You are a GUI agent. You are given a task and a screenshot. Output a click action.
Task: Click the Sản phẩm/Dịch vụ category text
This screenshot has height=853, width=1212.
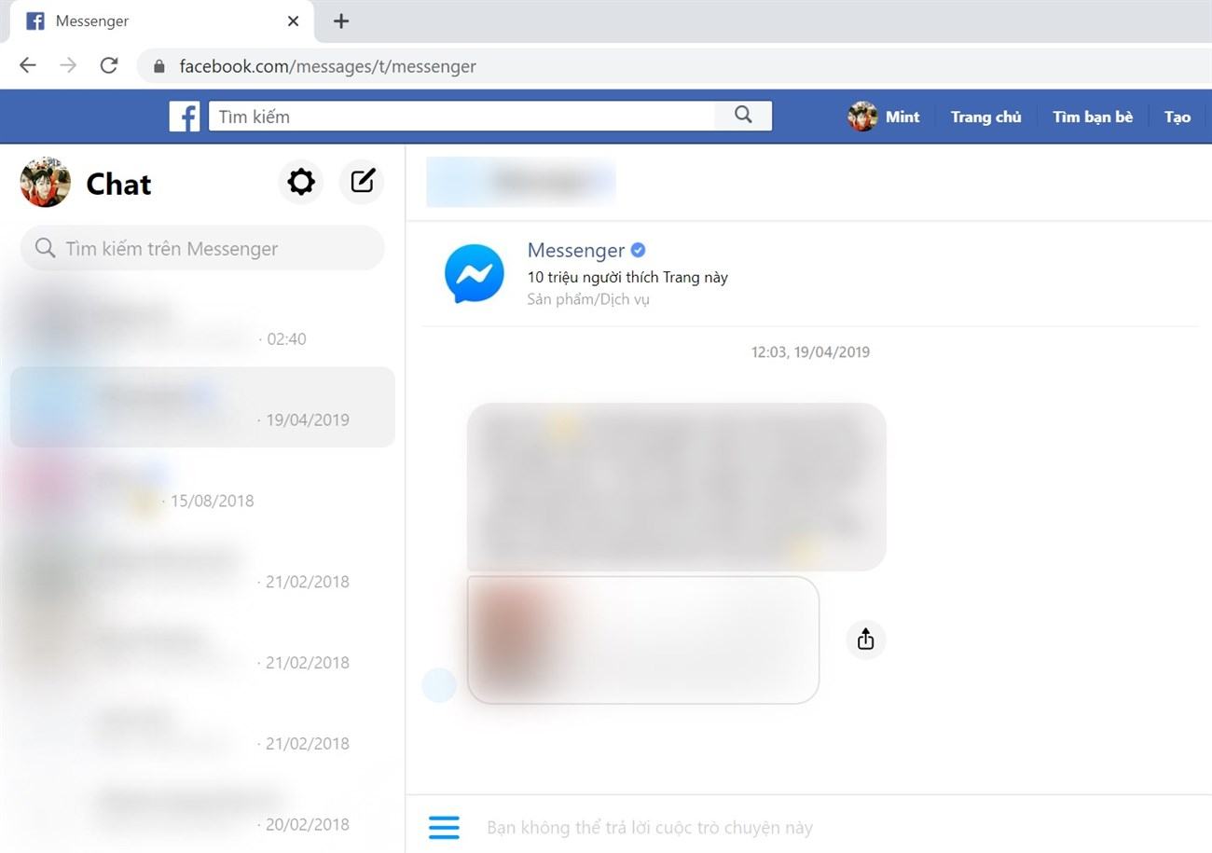coord(588,299)
